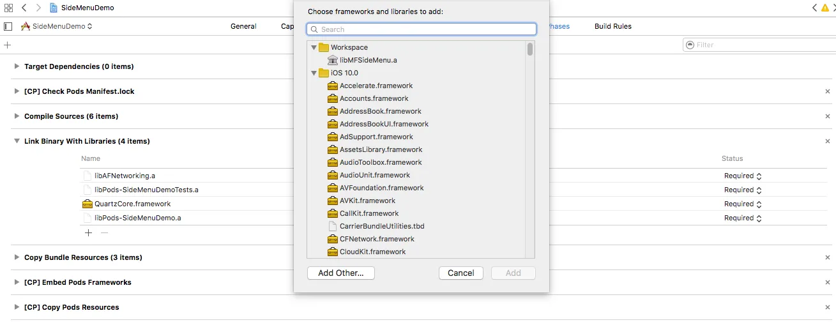Collapse Link Binary With Libraries section
This screenshot has height=327, width=836.
pos(17,141)
